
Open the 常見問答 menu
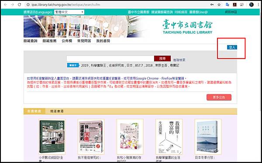pos(84,41)
